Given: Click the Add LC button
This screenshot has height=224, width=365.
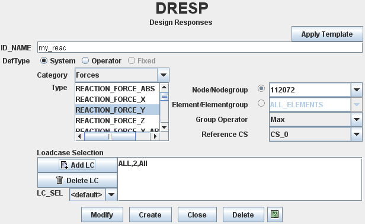Looking at the screenshot, I should [77, 165].
